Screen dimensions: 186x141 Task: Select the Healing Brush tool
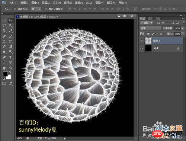click(4, 36)
